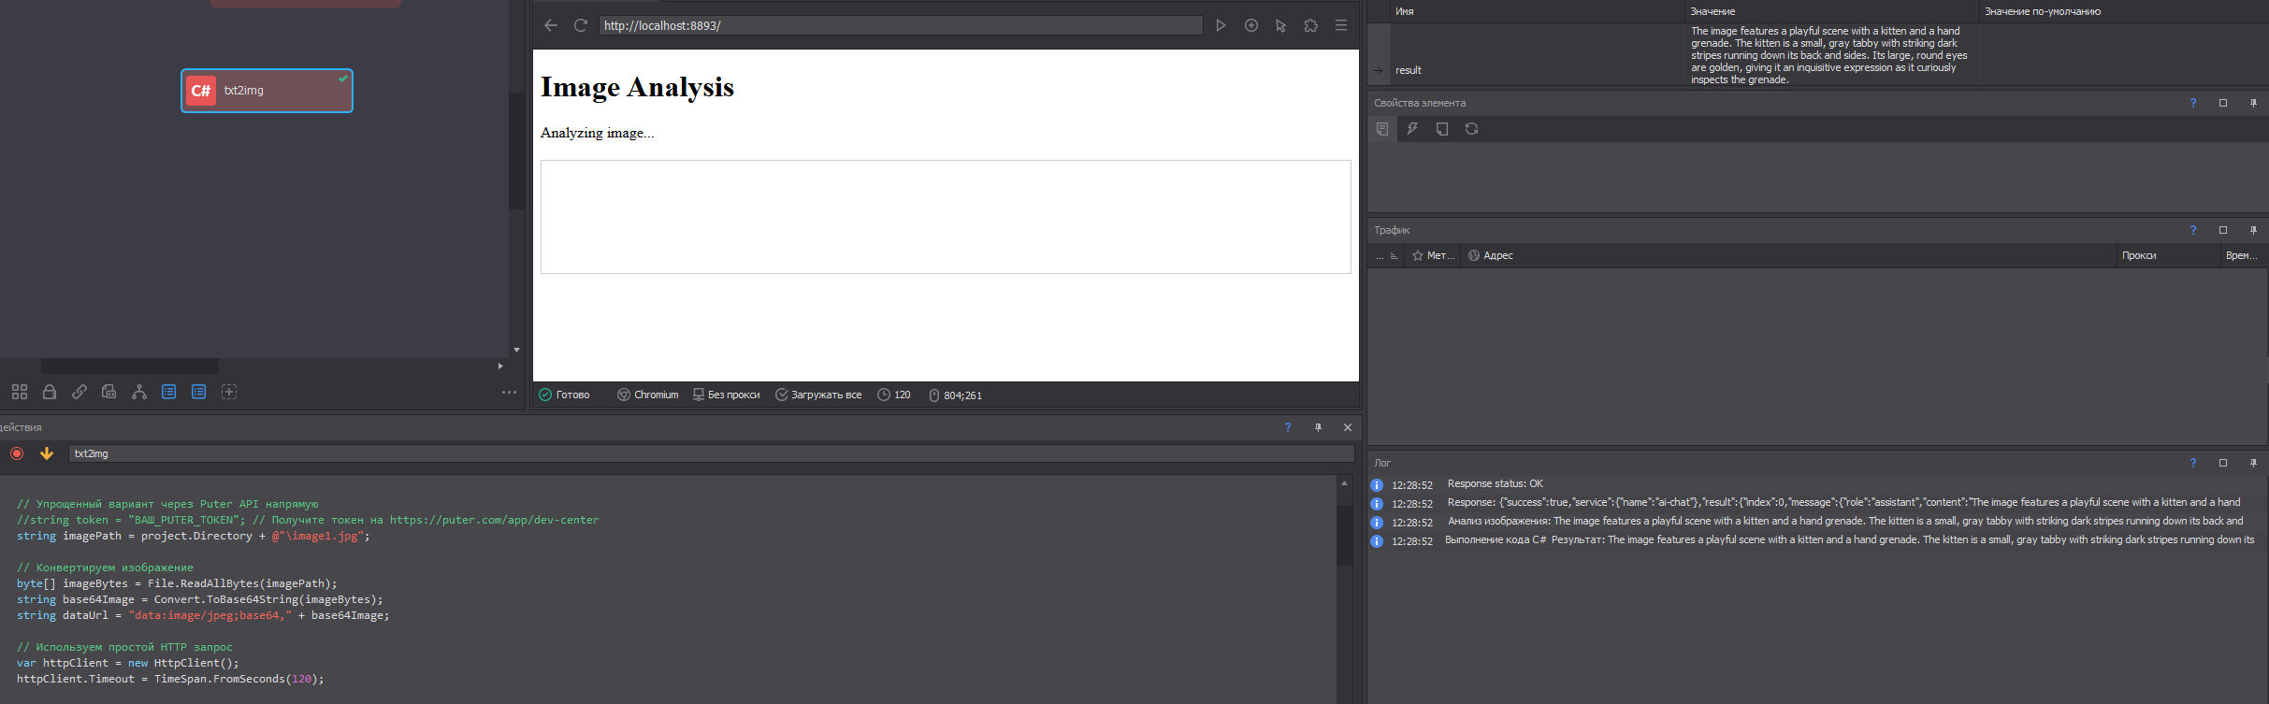This screenshot has height=704, width=2269.
Task: Click the red record button in actions panel
Action: pyautogui.click(x=17, y=453)
